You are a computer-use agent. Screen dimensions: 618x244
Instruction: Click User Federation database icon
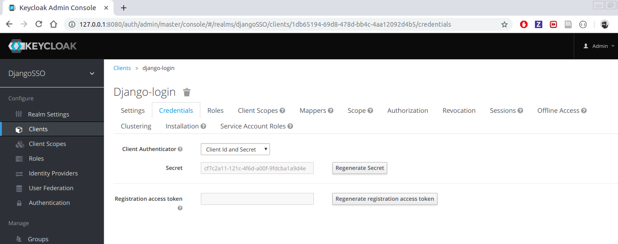19,188
